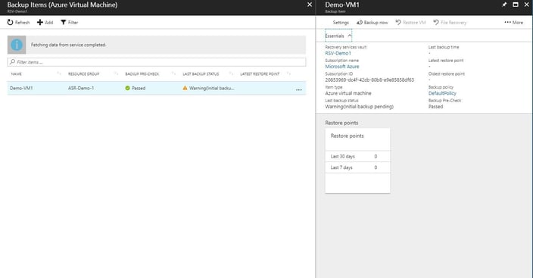The height and width of the screenshot is (278, 533).
Task: Click the Last 30 days row
Action: point(357,157)
